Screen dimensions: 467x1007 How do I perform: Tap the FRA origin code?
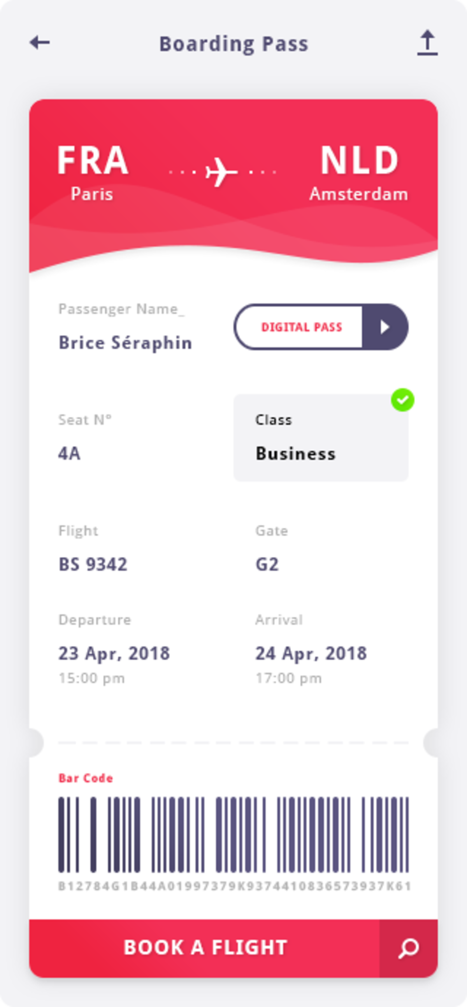click(93, 160)
